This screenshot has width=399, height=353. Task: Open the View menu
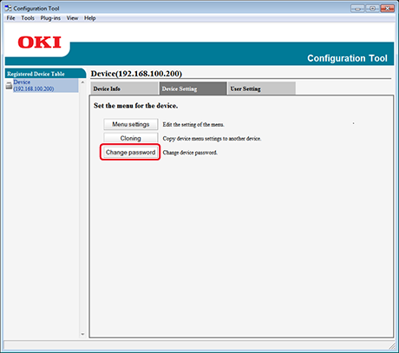point(72,18)
